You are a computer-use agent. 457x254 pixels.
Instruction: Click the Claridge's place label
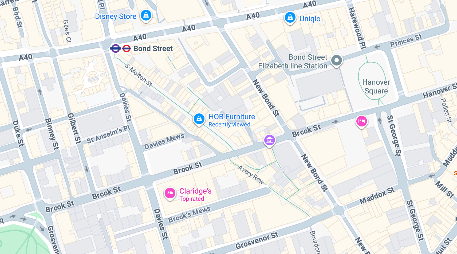pos(195,191)
